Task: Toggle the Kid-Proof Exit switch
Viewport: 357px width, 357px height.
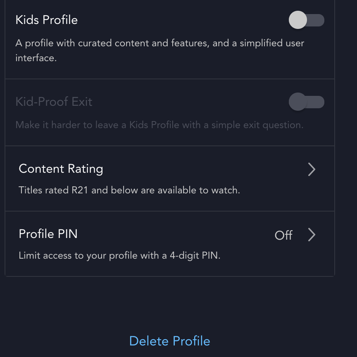Action: [306, 102]
